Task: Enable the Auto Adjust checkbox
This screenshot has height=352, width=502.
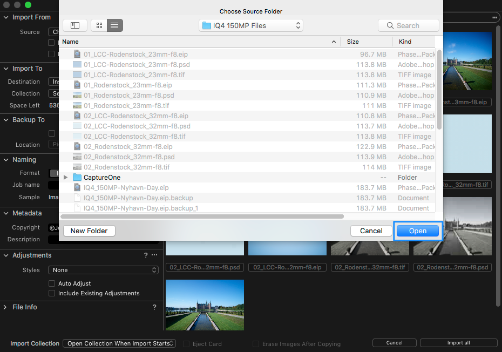Action: point(52,283)
